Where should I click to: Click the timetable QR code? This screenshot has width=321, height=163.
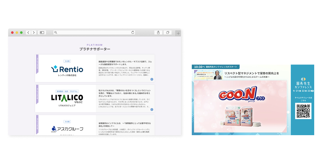[303, 111]
